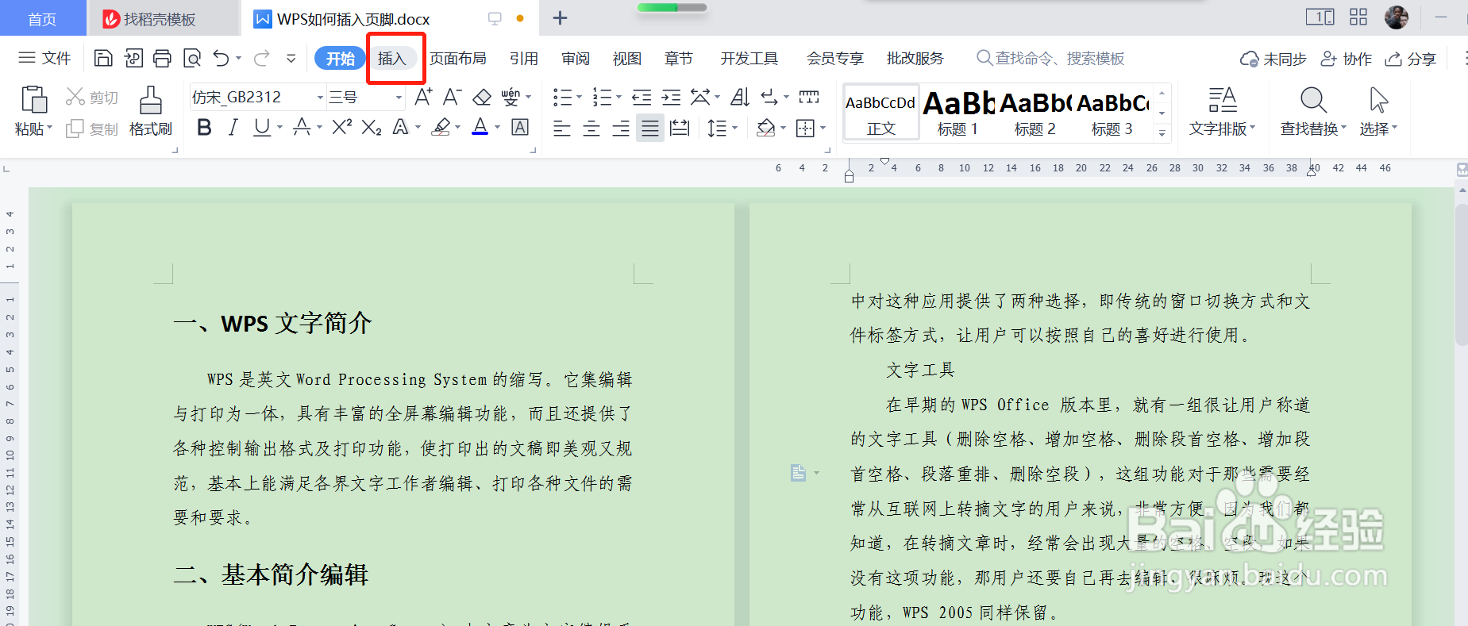Open the References (引用) tab
Image resolution: width=1468 pixels, height=626 pixels.
pyautogui.click(x=524, y=58)
